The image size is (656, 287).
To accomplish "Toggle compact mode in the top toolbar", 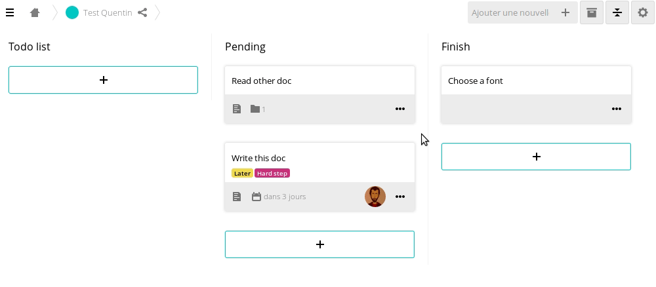I will point(617,12).
